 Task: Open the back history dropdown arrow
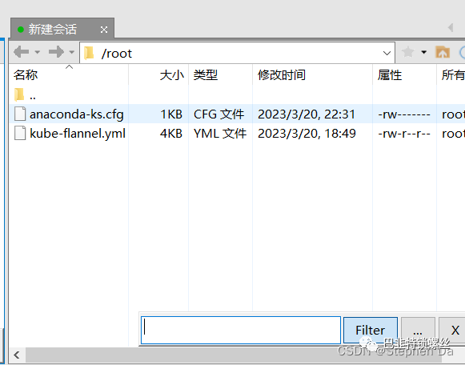coord(38,52)
